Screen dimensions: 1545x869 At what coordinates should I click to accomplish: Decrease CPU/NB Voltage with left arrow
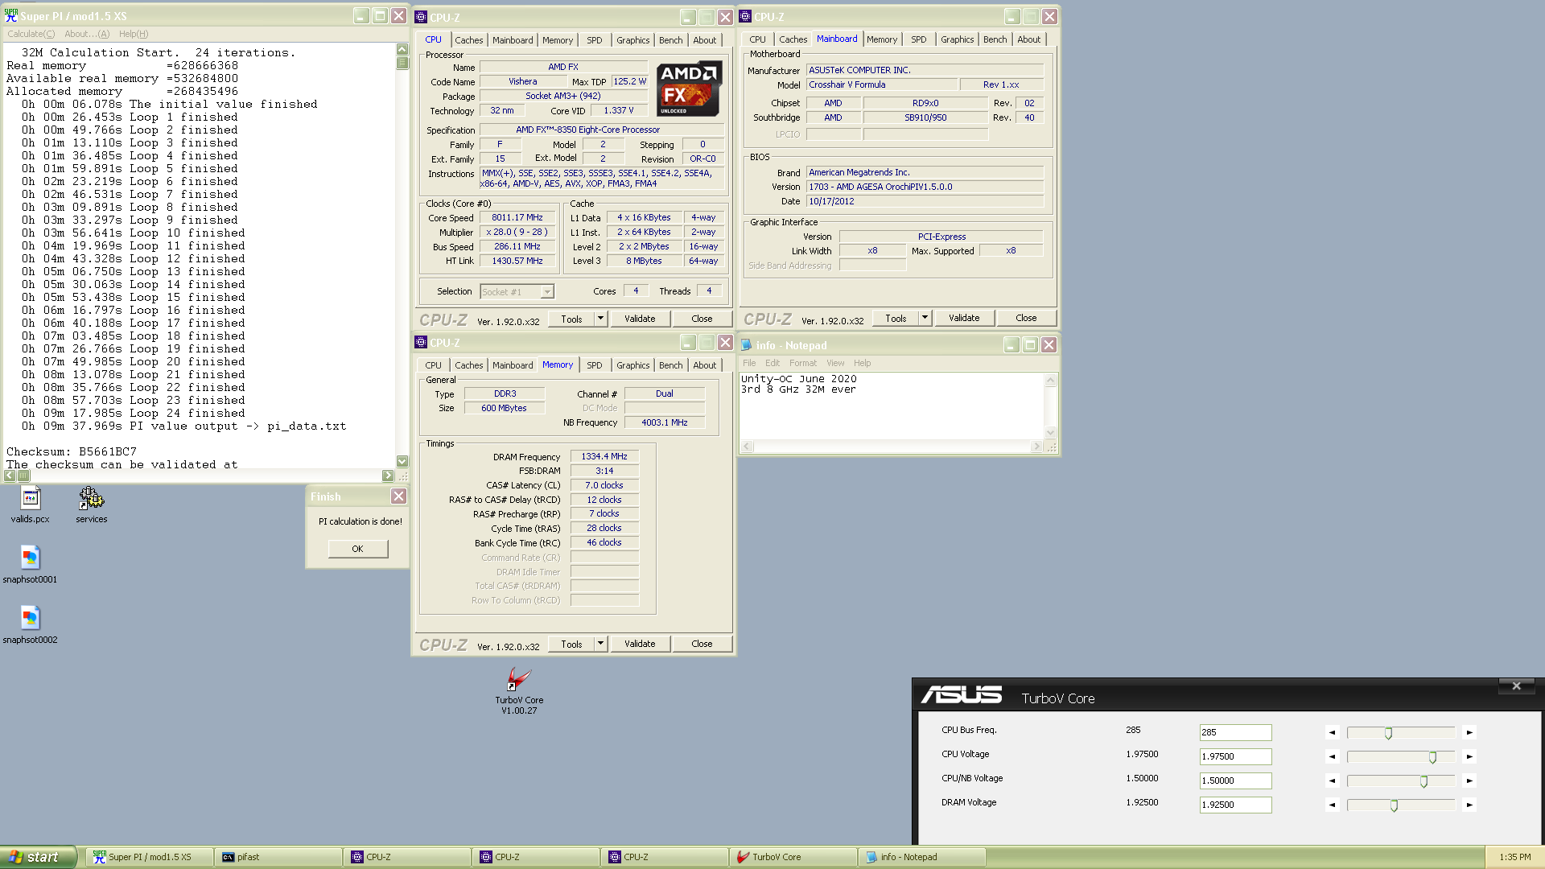[1332, 780]
